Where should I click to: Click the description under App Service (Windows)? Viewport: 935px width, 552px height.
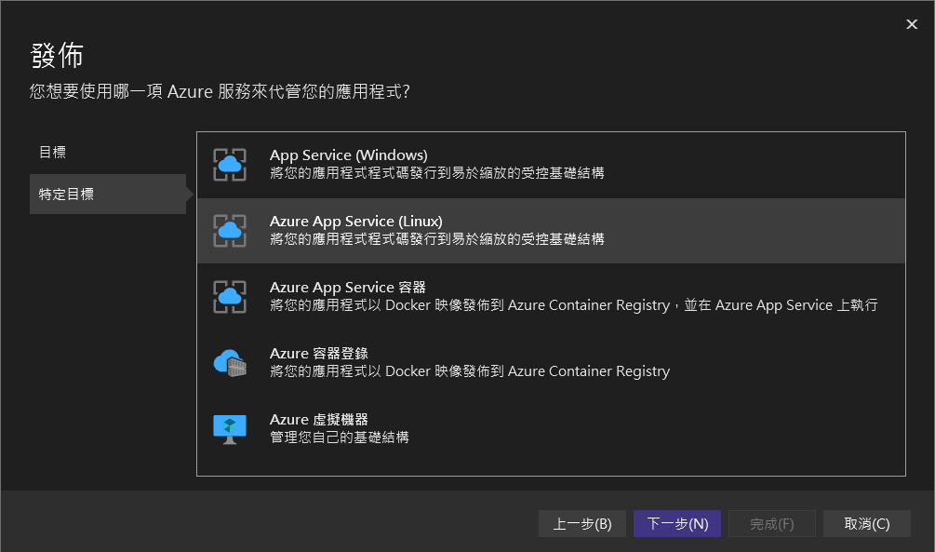[436, 173]
